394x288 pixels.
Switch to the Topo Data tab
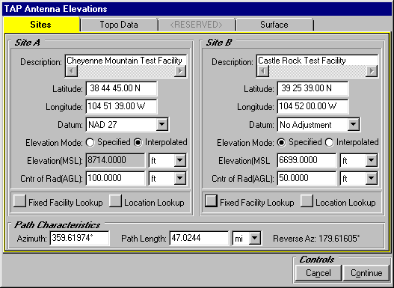pyautogui.click(x=119, y=25)
